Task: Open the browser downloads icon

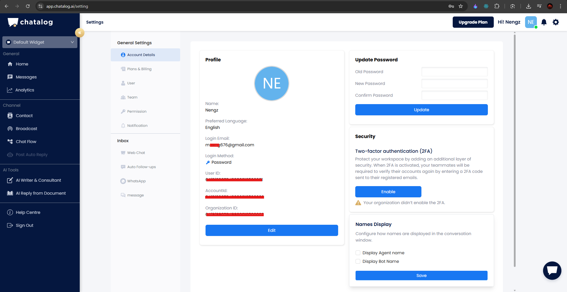Action: point(529,6)
